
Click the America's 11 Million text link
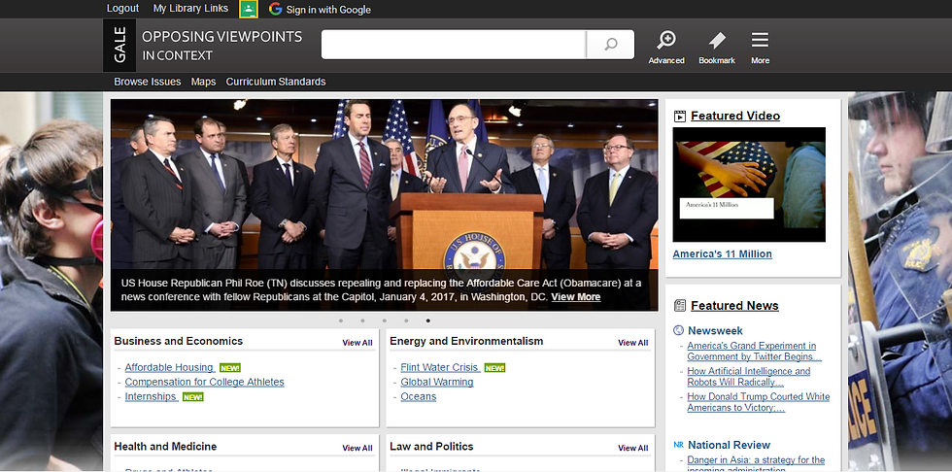click(723, 254)
